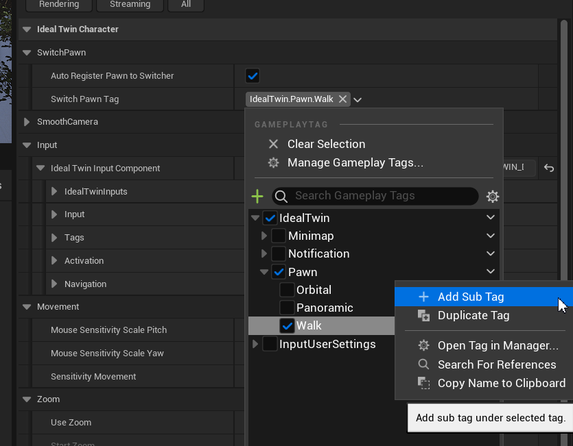Viewport: 573px width, 446px height.
Task: Check the Panoramic tag checkbox
Action: point(287,308)
